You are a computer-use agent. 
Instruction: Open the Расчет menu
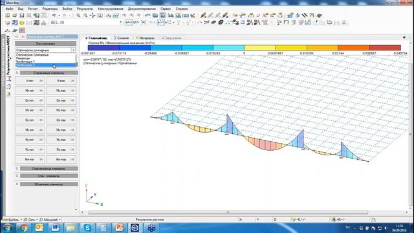pyautogui.click(x=33, y=8)
